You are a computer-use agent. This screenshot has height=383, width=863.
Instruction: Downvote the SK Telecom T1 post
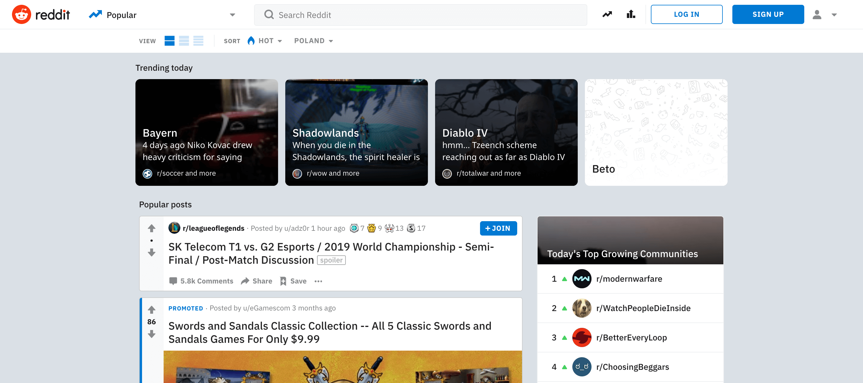point(151,252)
